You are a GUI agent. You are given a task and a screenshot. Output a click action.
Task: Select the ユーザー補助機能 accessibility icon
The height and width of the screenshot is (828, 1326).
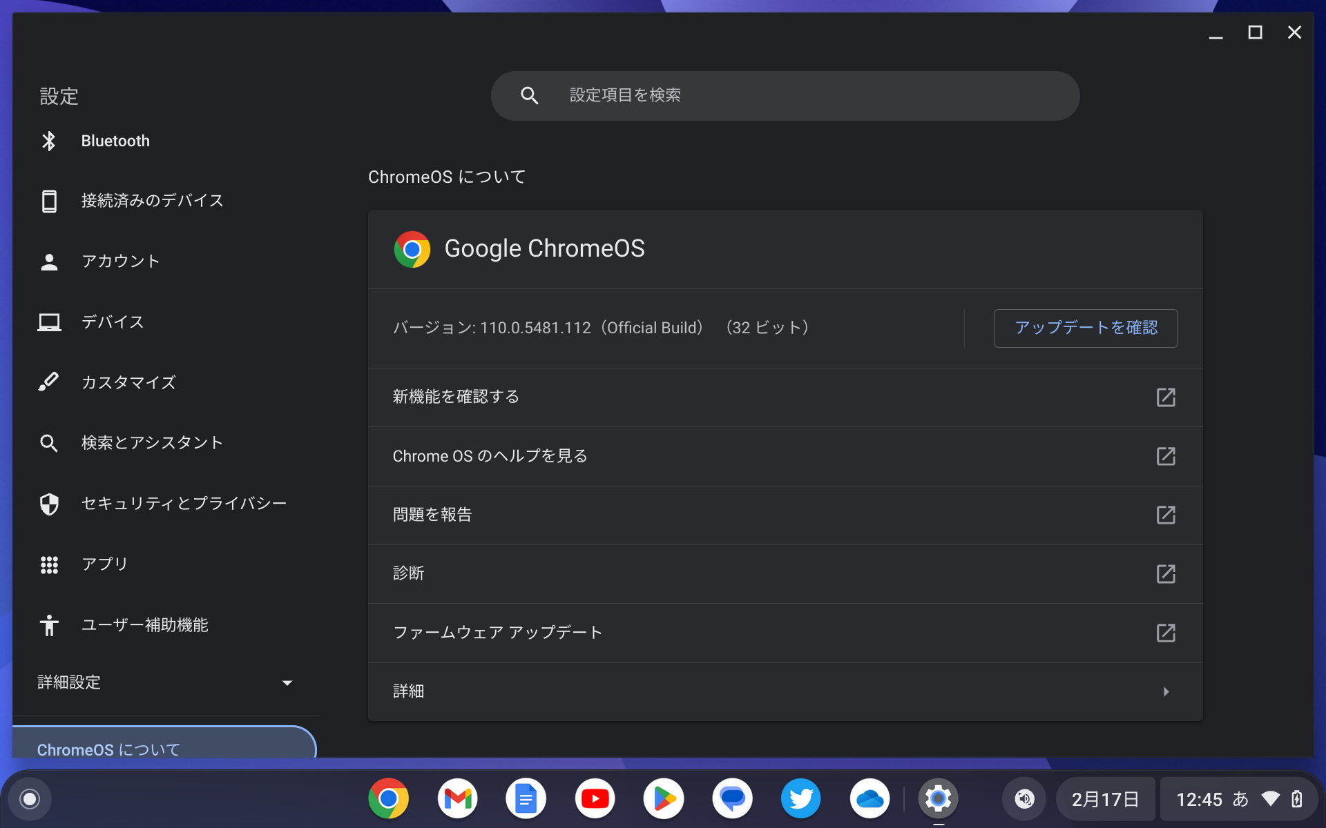tap(49, 624)
